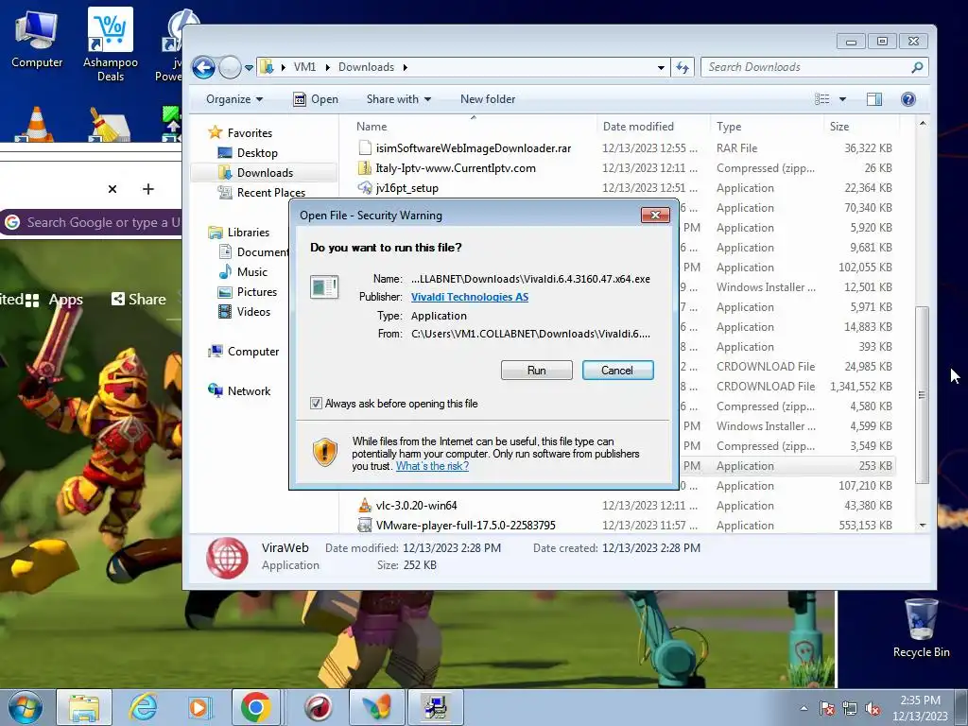Click the Search Google or type a URL box

93,222
